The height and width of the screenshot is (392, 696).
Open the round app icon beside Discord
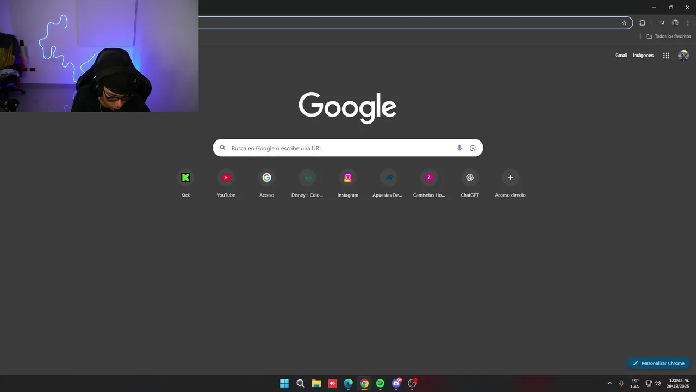(x=412, y=383)
